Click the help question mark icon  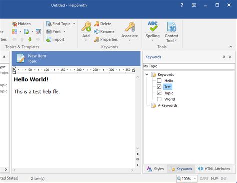tap(182, 5)
